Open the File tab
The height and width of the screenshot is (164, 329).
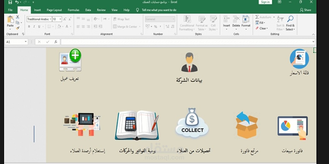[x=10, y=10]
